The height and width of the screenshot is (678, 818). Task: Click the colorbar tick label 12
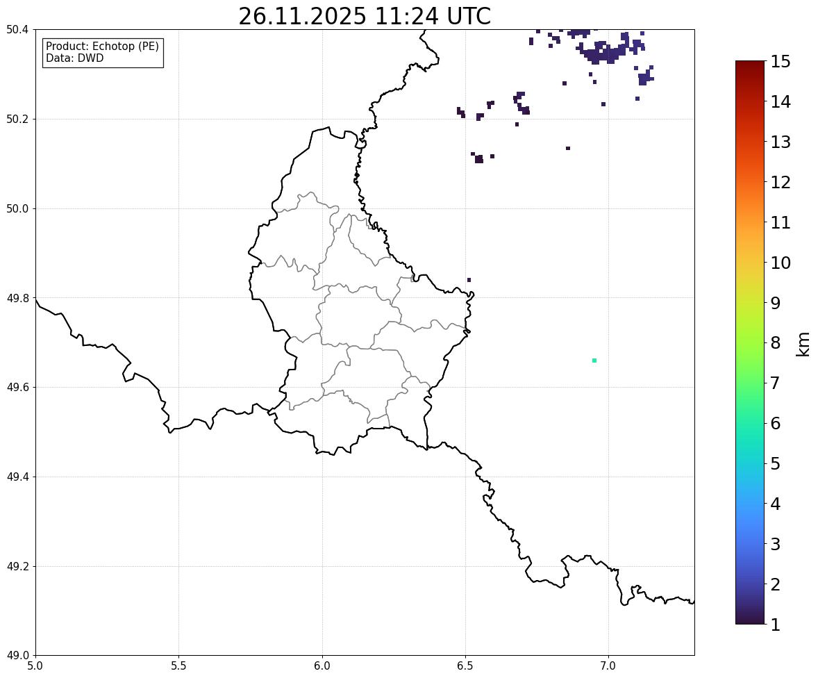[781, 182]
